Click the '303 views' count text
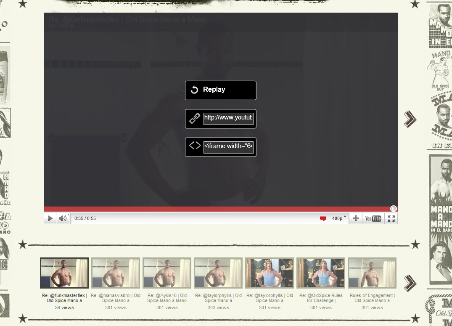The width and height of the screenshot is (452, 326). tap(218, 307)
